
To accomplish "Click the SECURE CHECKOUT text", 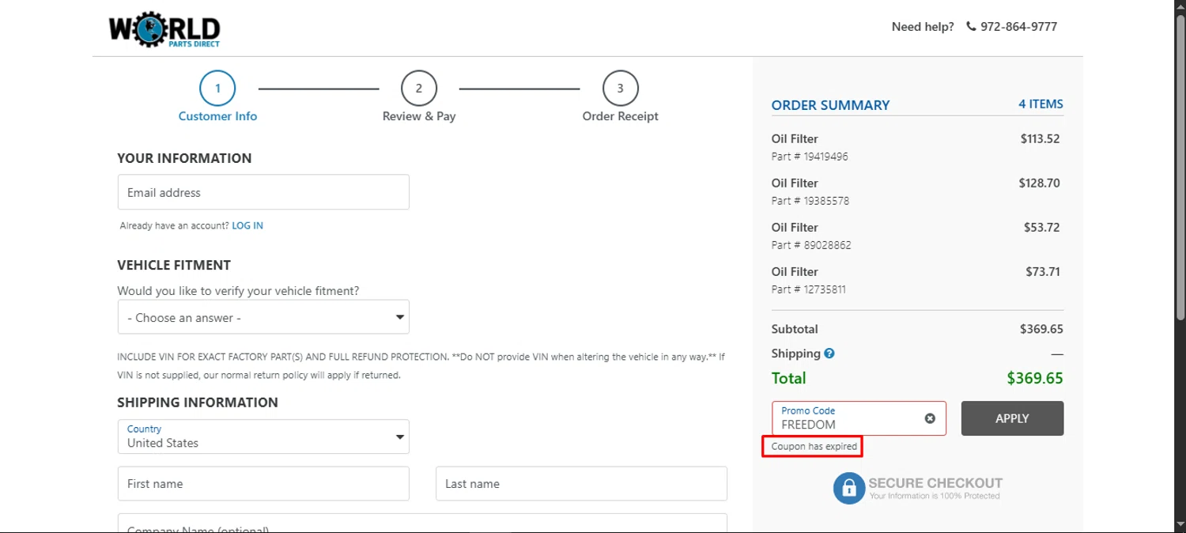I will pyautogui.click(x=935, y=483).
